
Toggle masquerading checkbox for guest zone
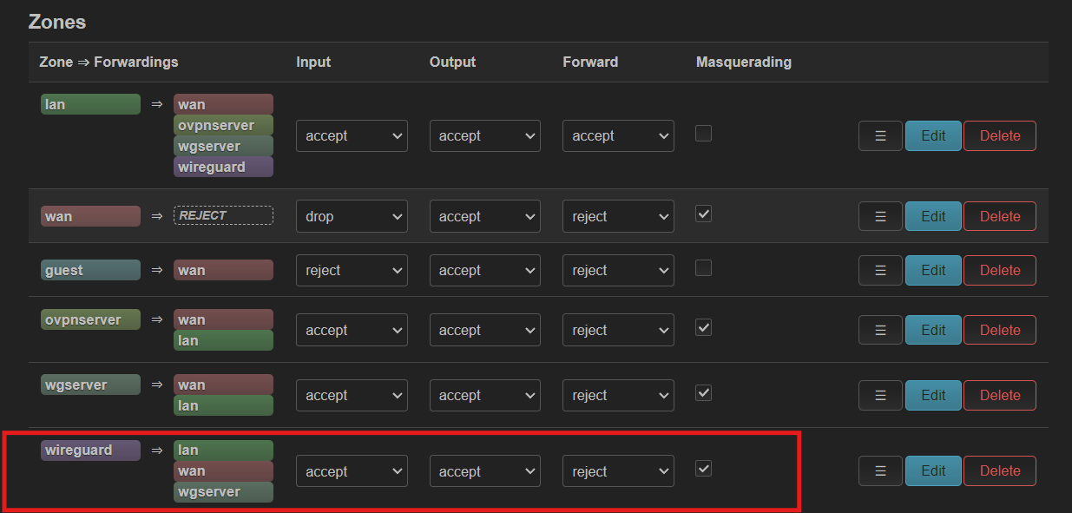704,268
